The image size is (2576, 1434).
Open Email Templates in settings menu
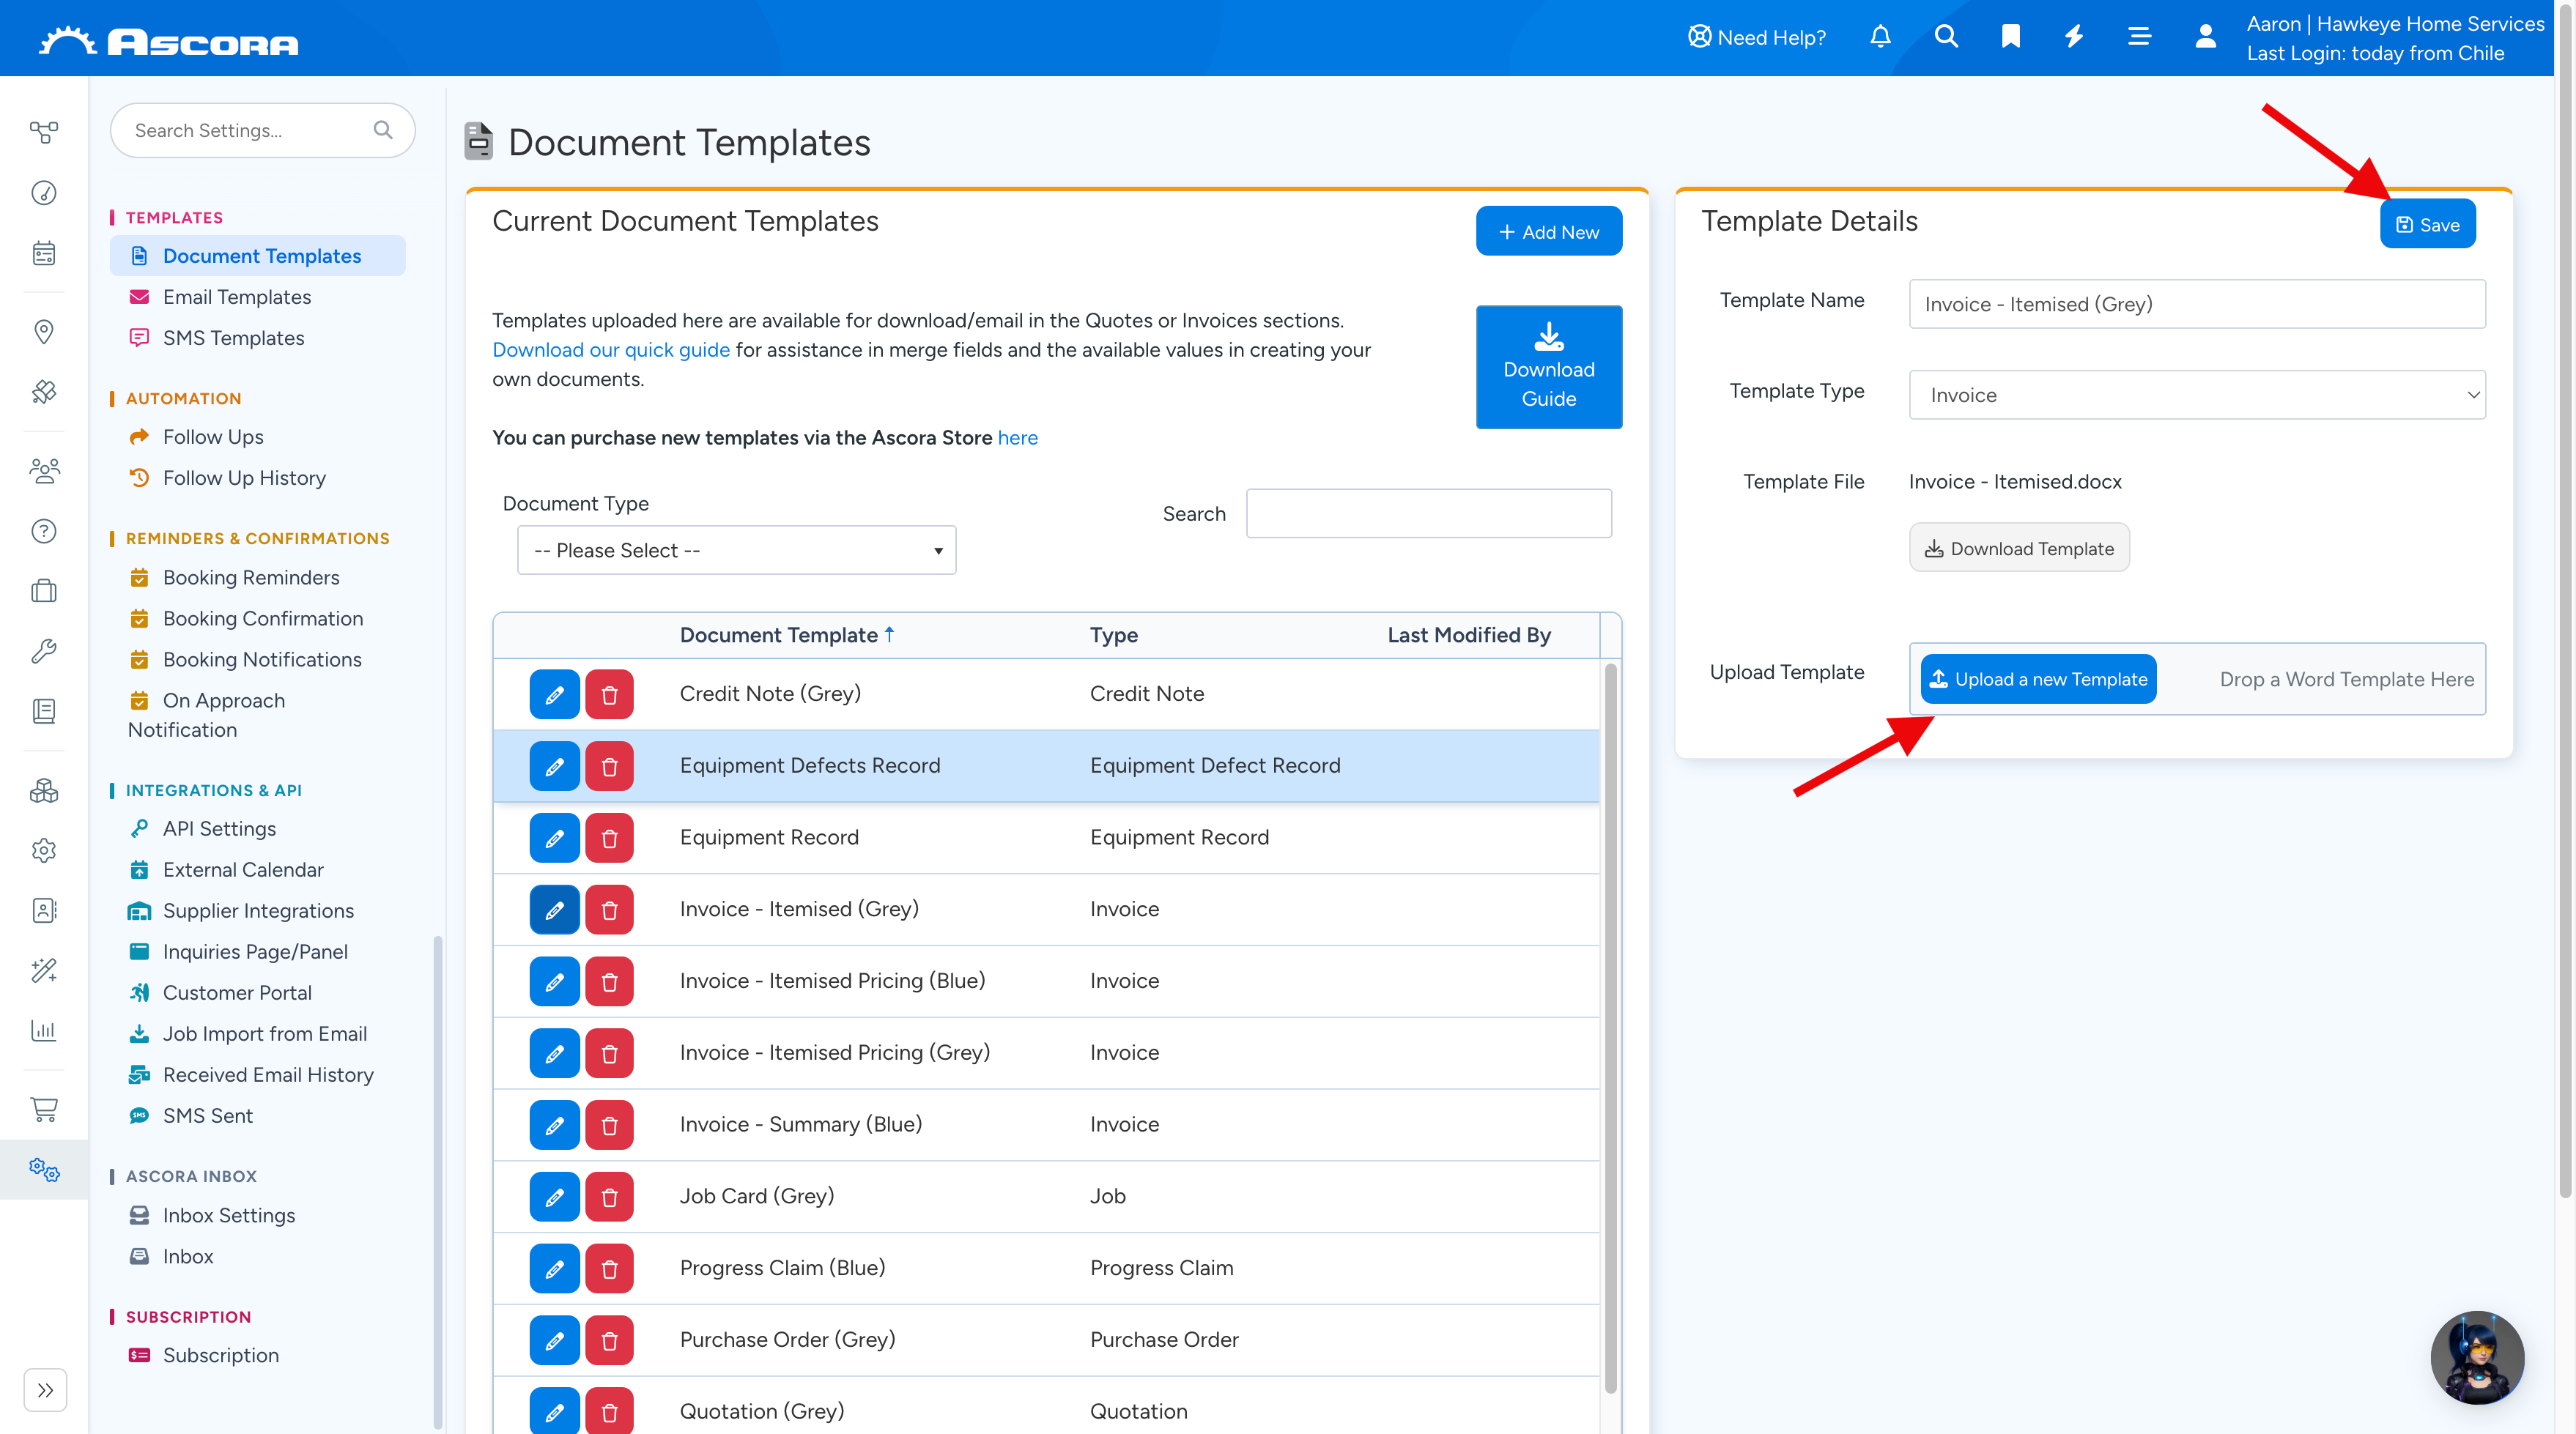(237, 297)
